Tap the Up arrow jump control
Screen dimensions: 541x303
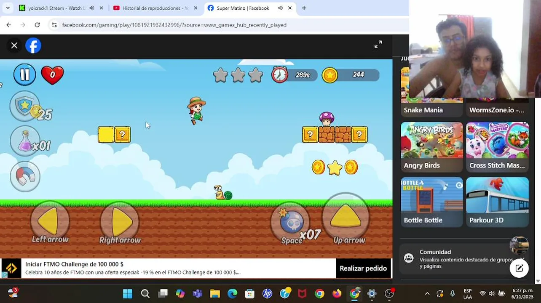pyautogui.click(x=345, y=218)
